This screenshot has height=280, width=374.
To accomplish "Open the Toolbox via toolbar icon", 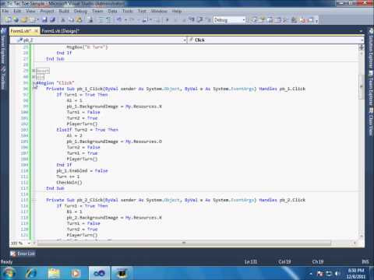I will tap(285, 19).
